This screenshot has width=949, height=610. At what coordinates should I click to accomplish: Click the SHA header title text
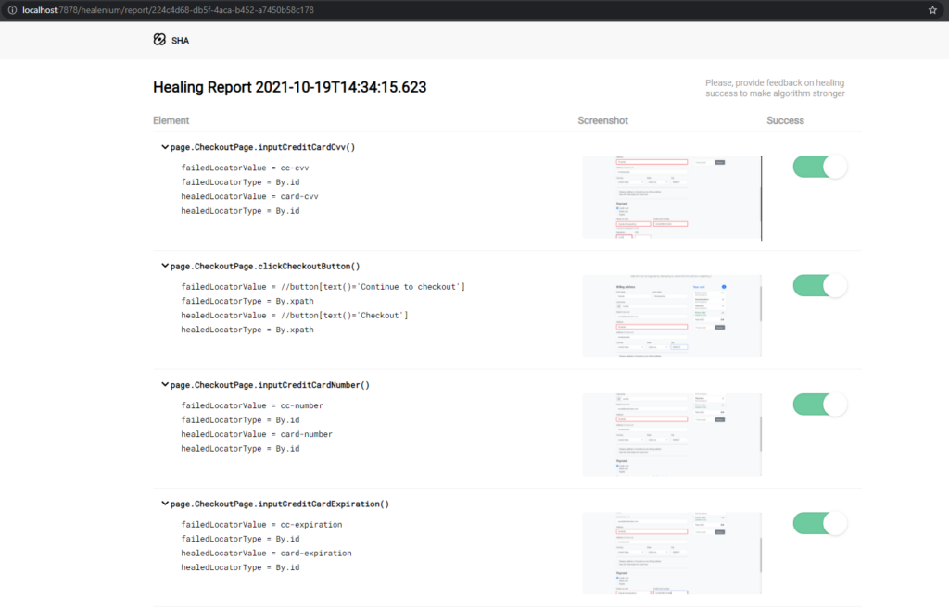click(x=180, y=41)
